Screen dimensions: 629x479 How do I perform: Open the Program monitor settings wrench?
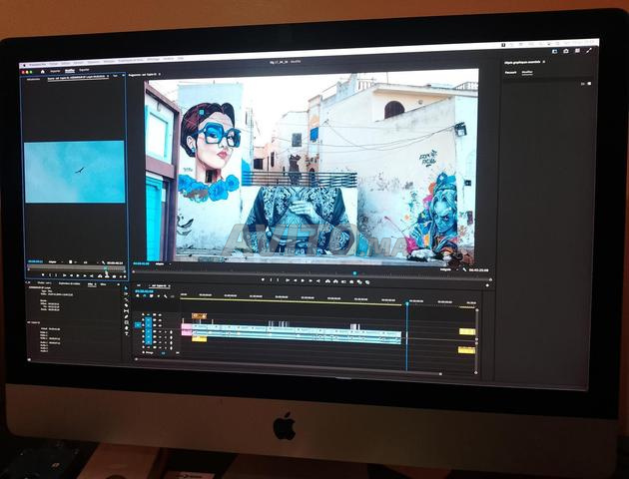pos(464,269)
